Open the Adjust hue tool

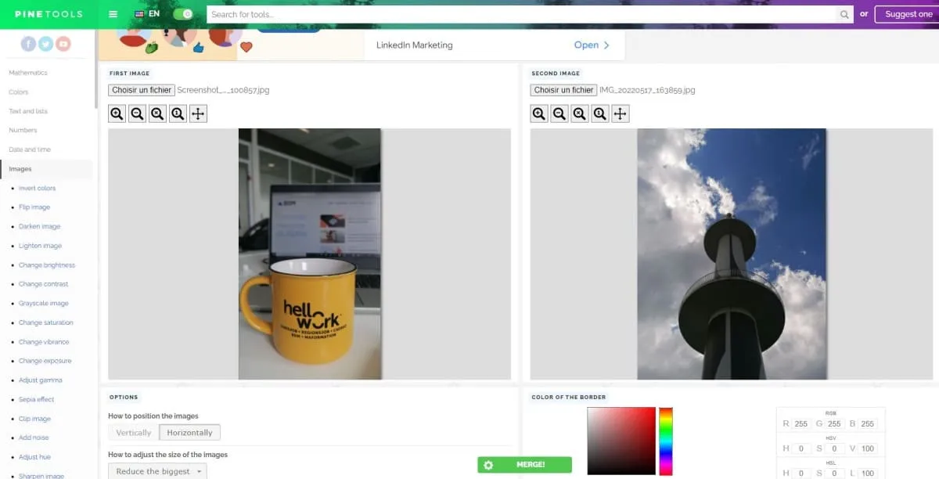coord(34,457)
